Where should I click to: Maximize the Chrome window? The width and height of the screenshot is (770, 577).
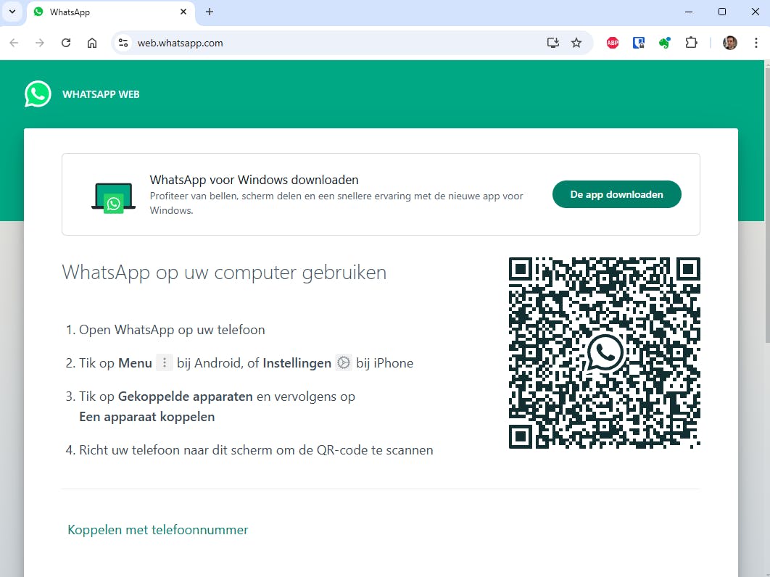click(x=722, y=12)
